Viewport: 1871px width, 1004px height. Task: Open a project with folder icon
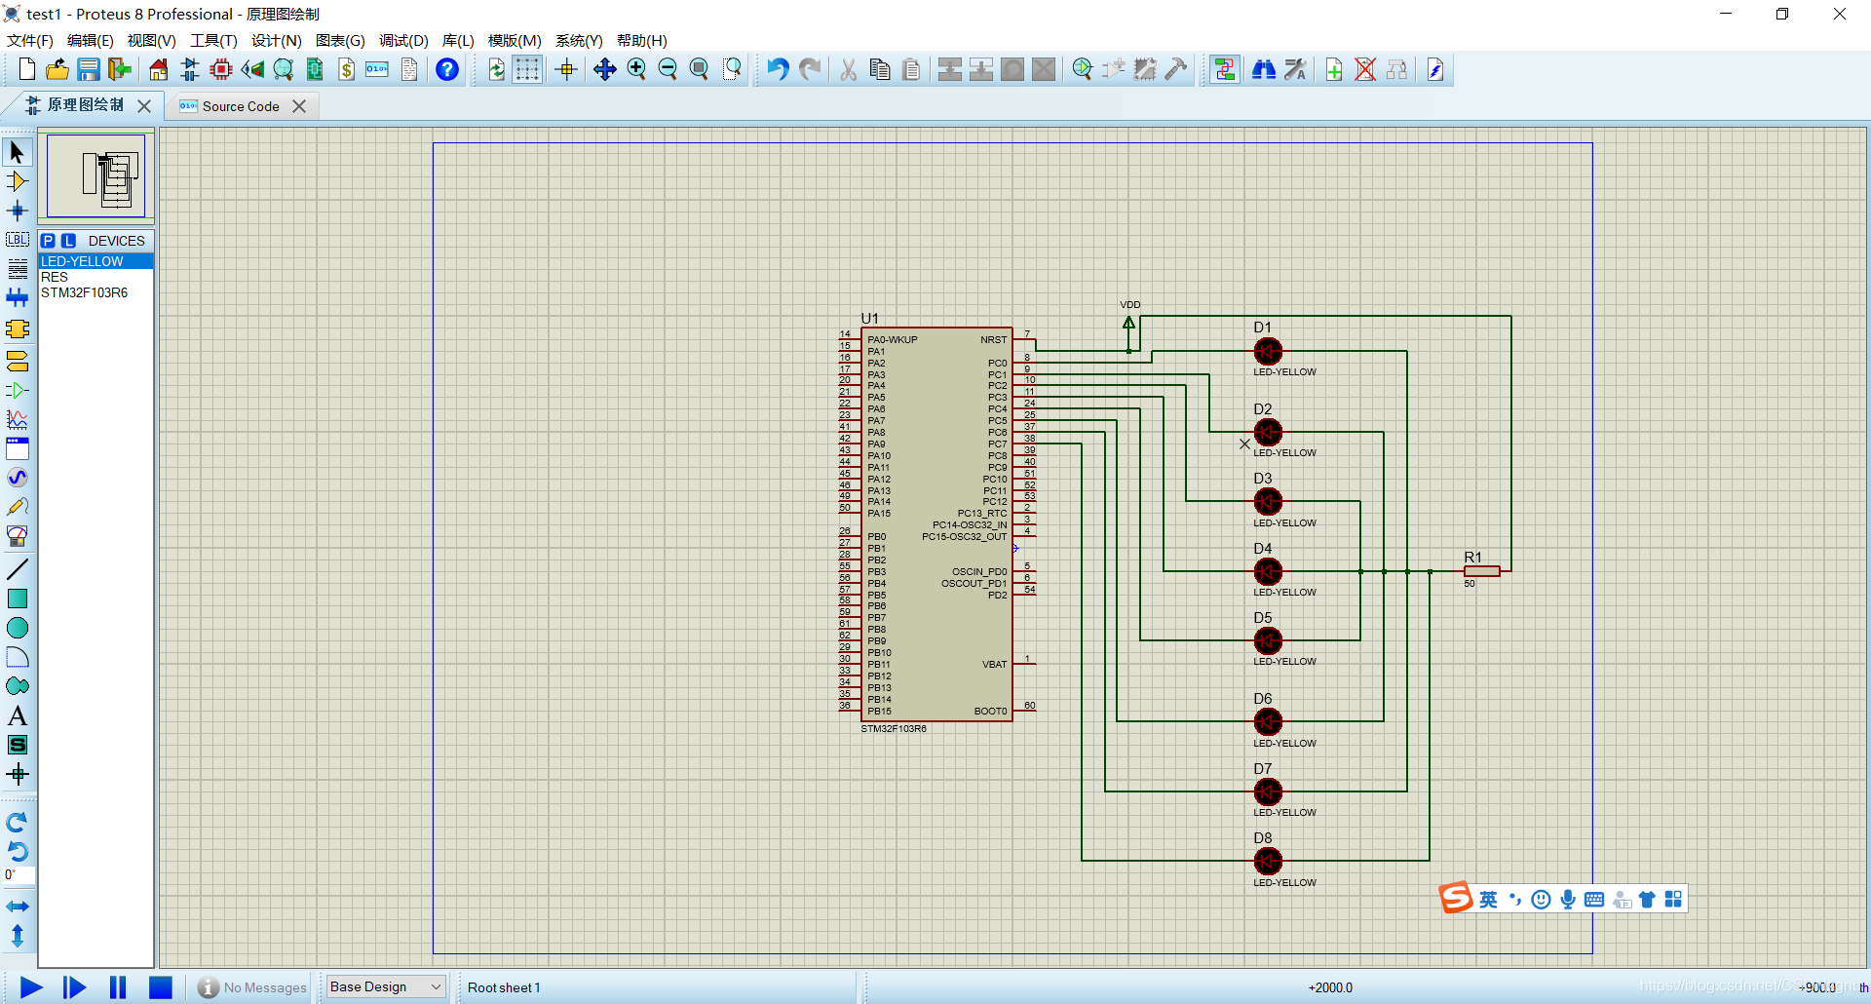pos(57,69)
